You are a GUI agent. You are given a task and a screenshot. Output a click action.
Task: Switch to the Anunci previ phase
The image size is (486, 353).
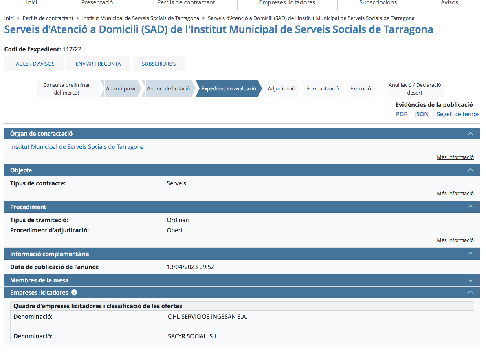point(121,89)
